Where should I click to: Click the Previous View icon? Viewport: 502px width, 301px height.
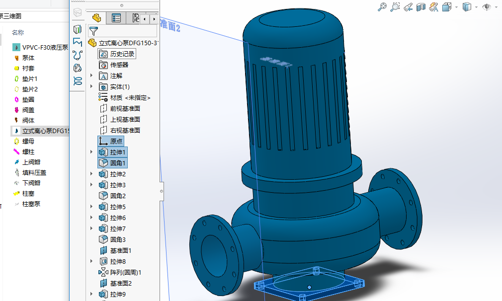pyautogui.click(x=408, y=7)
